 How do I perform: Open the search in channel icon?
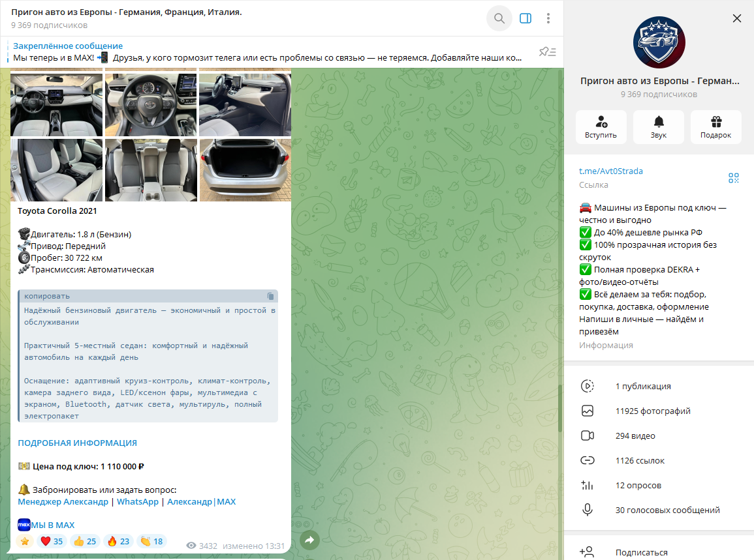499,18
